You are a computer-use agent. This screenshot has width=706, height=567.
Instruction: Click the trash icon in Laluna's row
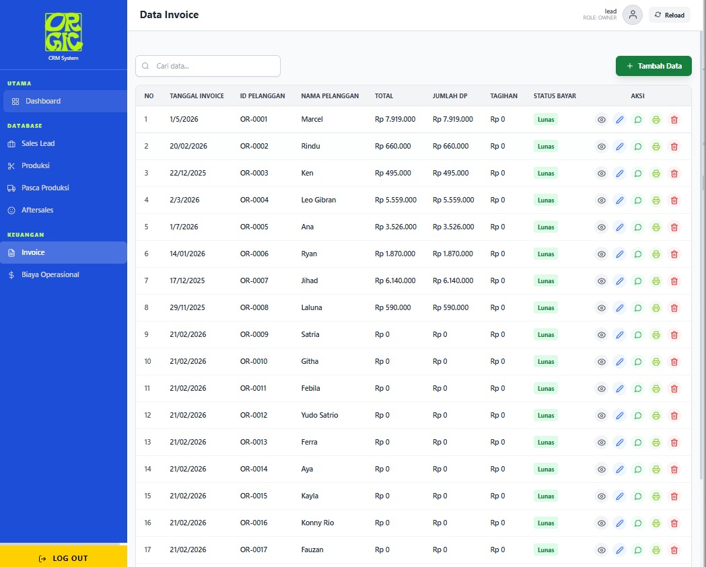(x=674, y=308)
